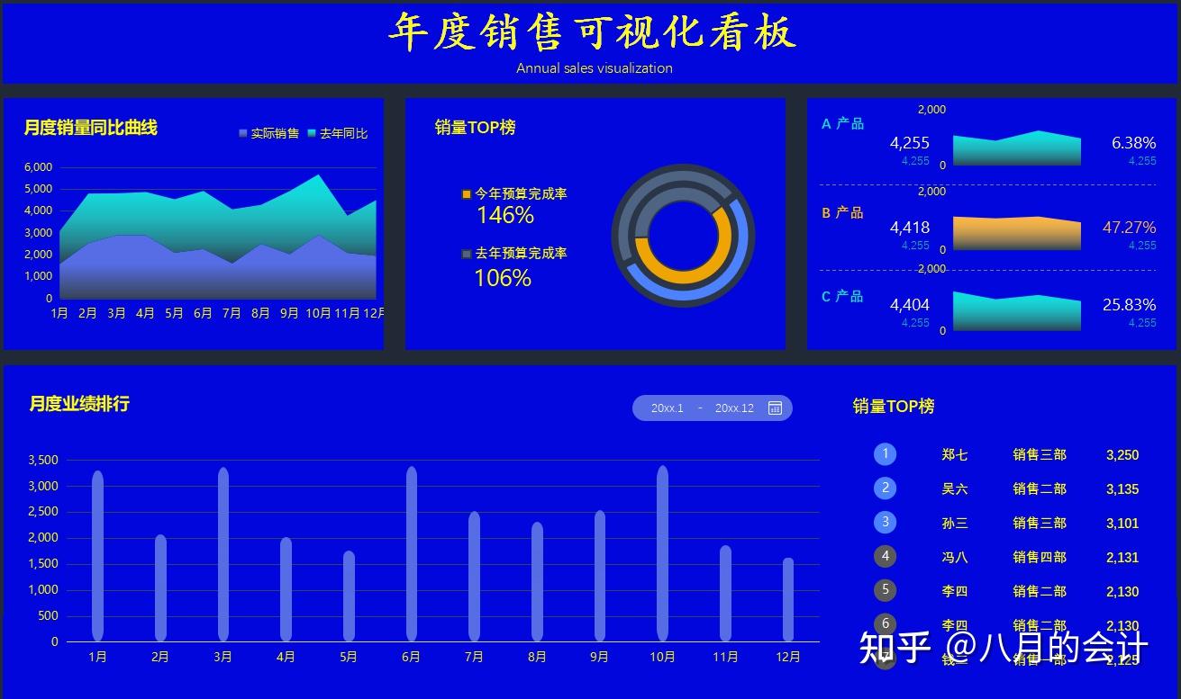Click the A 产品 label
The width and height of the screenshot is (1181, 699).
click(843, 123)
